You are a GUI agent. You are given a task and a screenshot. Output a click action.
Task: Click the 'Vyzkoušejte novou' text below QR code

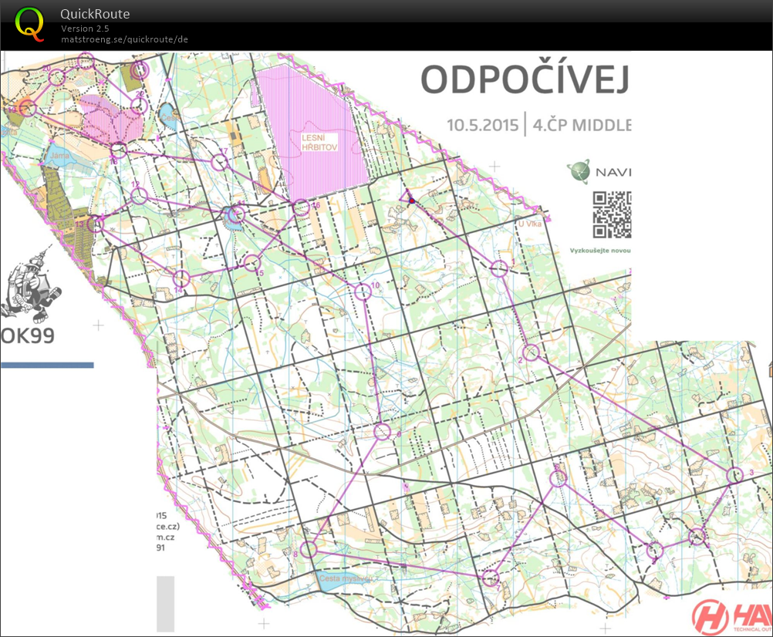[602, 251]
